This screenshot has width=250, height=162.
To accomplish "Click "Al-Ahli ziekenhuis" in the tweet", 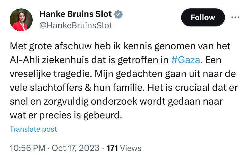I will click(x=51, y=60).
